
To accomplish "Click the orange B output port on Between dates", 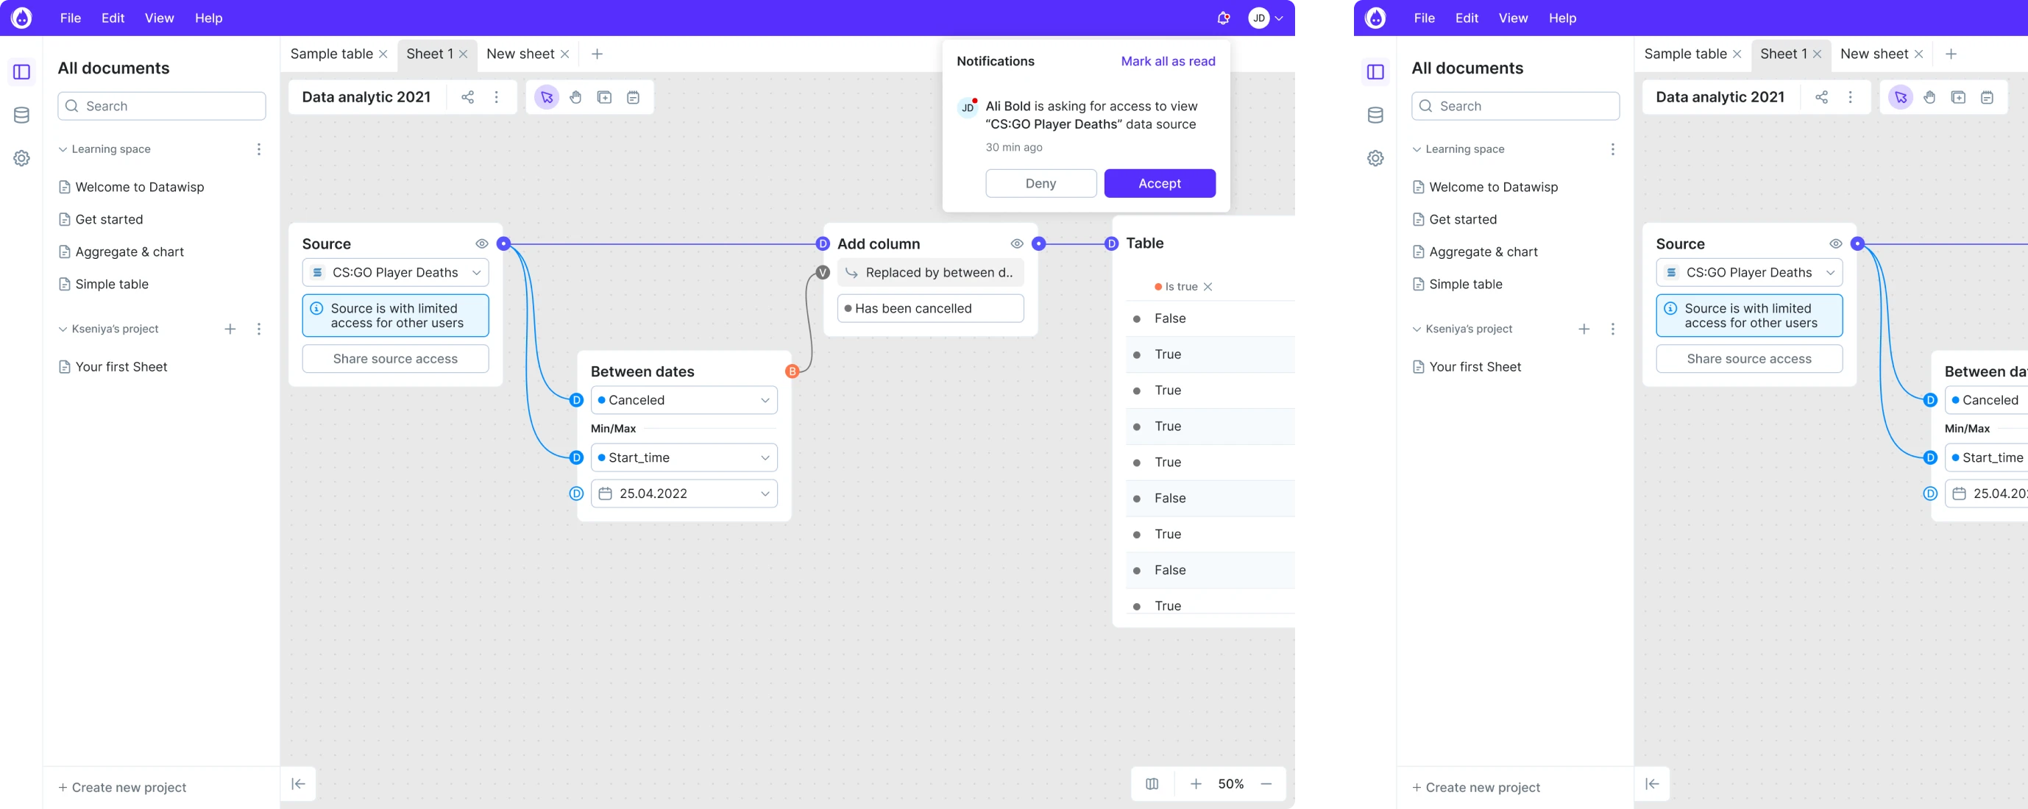I will (x=792, y=371).
